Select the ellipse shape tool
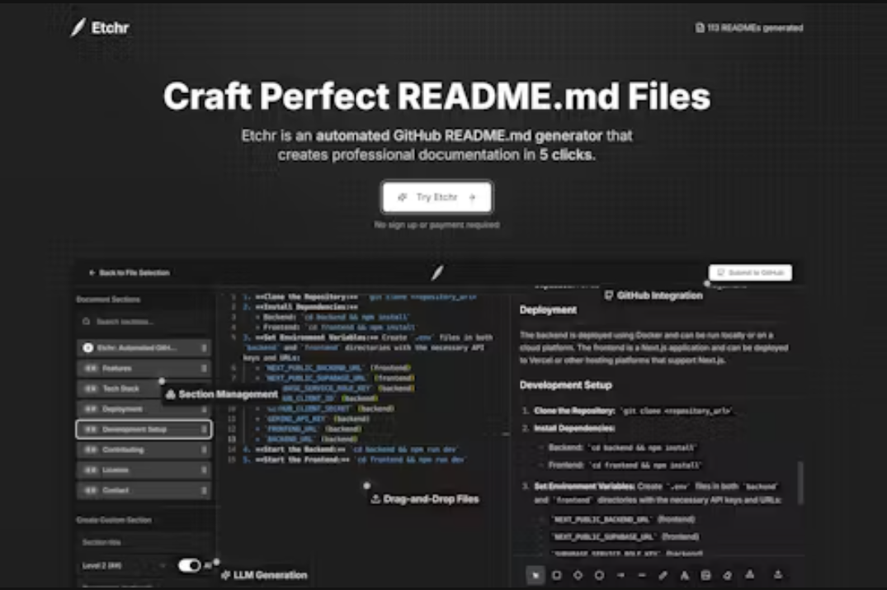The height and width of the screenshot is (590, 887). click(599, 575)
